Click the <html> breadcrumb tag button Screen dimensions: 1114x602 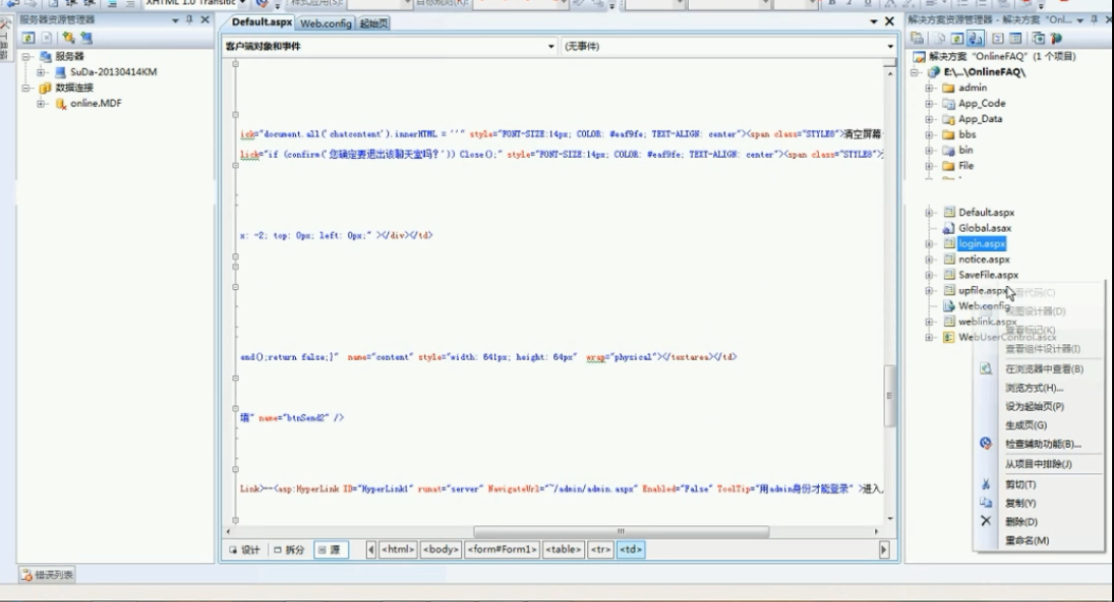pyautogui.click(x=397, y=550)
